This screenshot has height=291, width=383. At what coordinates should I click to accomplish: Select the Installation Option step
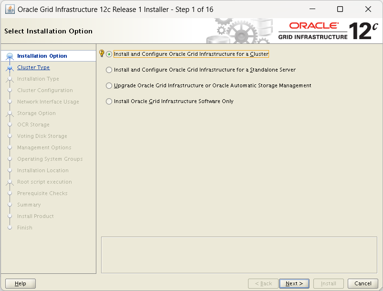tap(42, 56)
